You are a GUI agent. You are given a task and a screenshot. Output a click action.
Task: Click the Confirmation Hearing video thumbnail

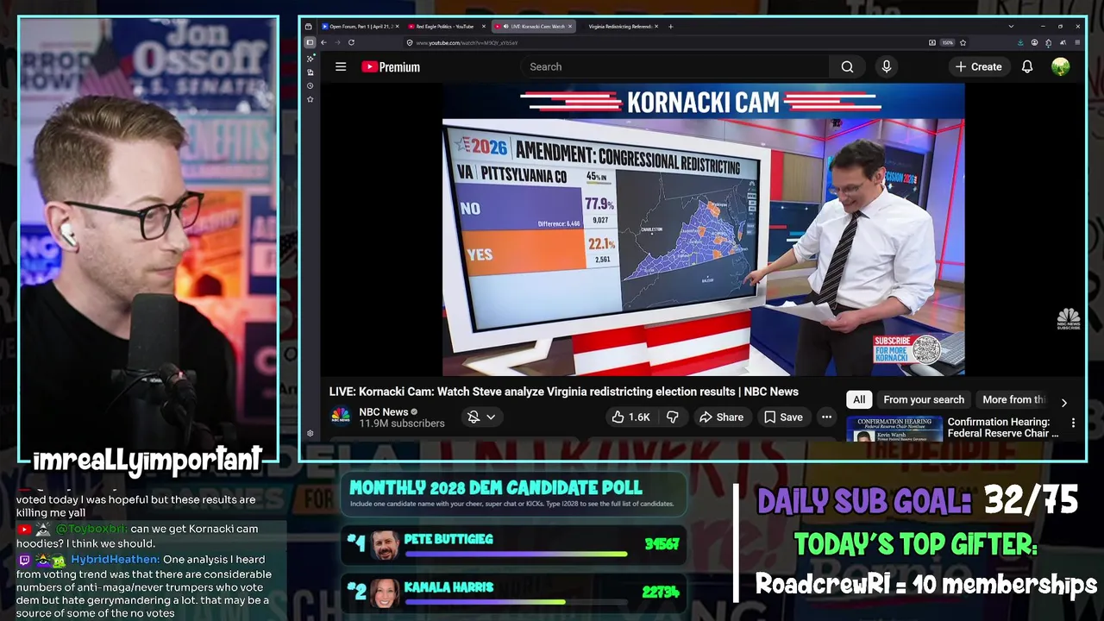click(894, 430)
